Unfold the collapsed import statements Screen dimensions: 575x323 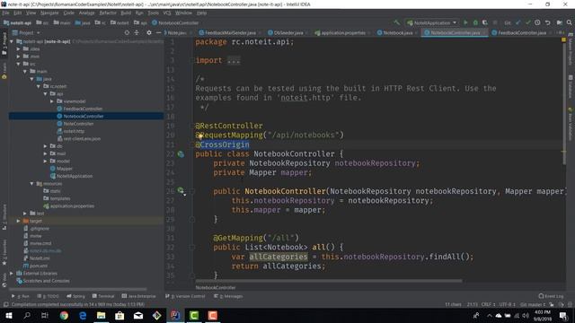[234, 60]
